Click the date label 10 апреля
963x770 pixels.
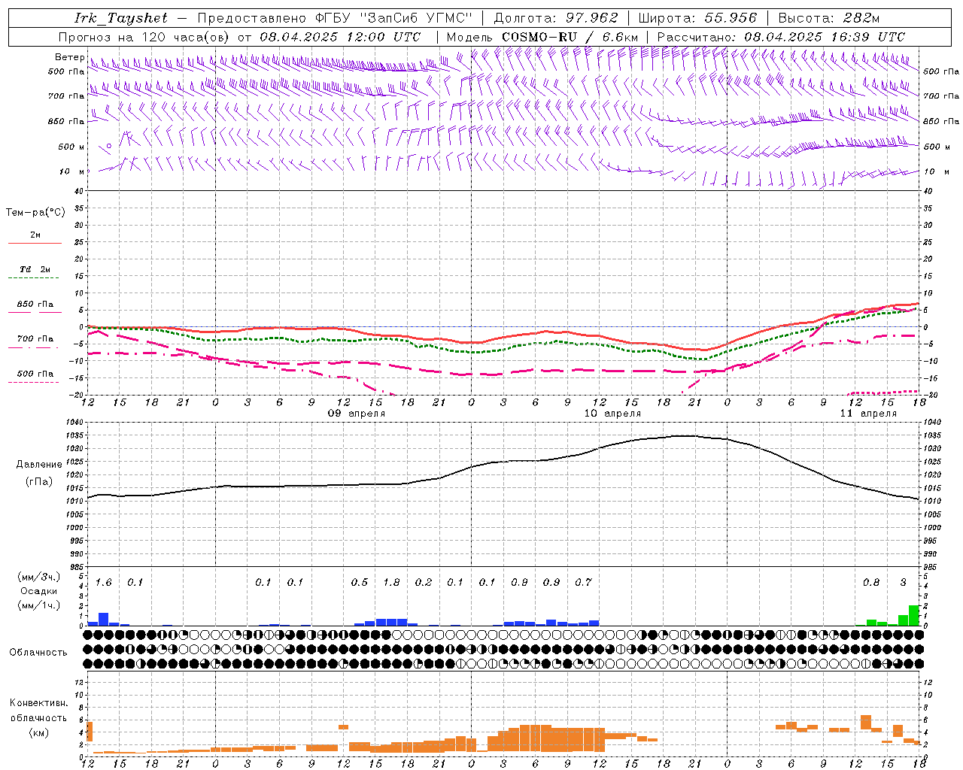612,414
